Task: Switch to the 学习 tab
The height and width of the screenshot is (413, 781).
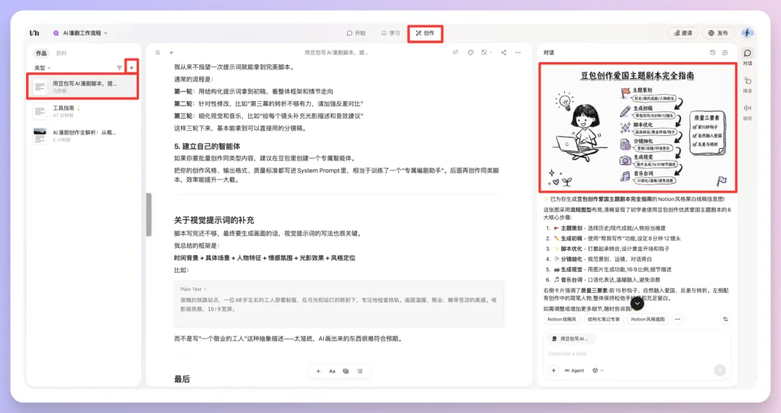Action: click(x=390, y=33)
